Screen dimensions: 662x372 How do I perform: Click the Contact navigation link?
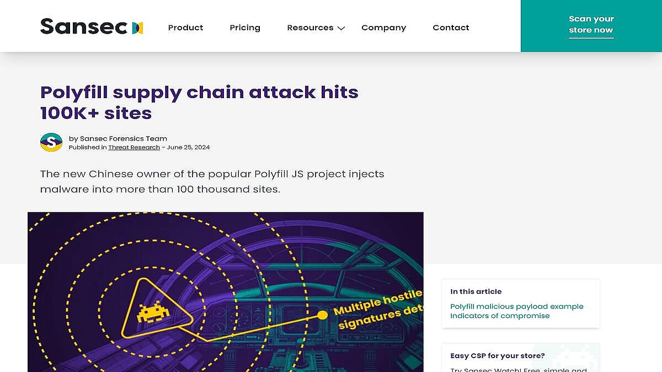[451, 28]
